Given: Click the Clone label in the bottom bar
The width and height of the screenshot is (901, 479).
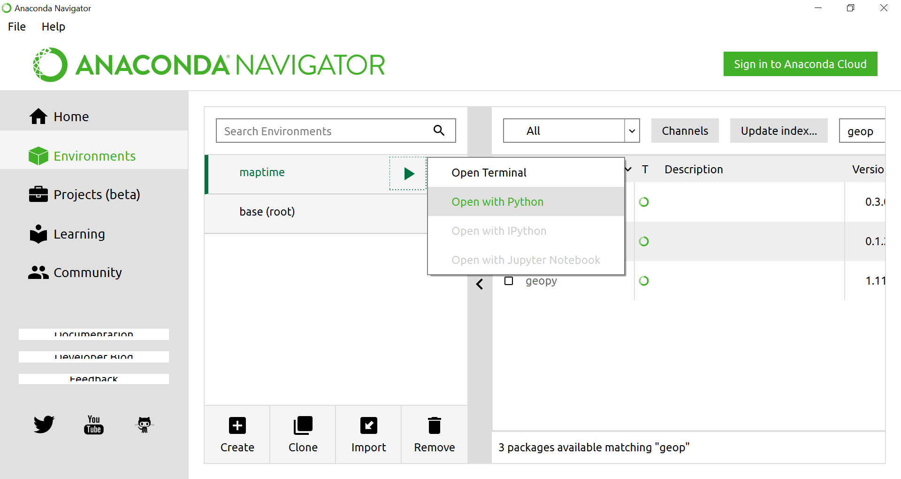Looking at the screenshot, I should (303, 448).
